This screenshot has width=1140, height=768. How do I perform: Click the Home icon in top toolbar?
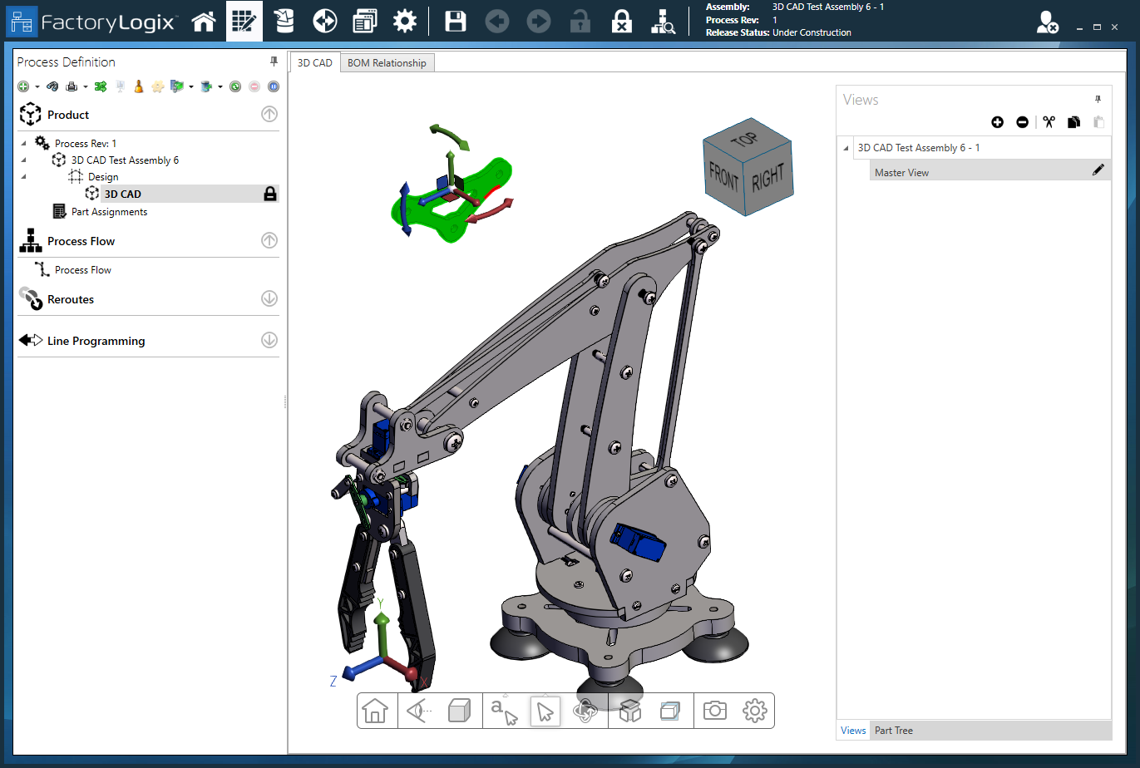coord(204,21)
